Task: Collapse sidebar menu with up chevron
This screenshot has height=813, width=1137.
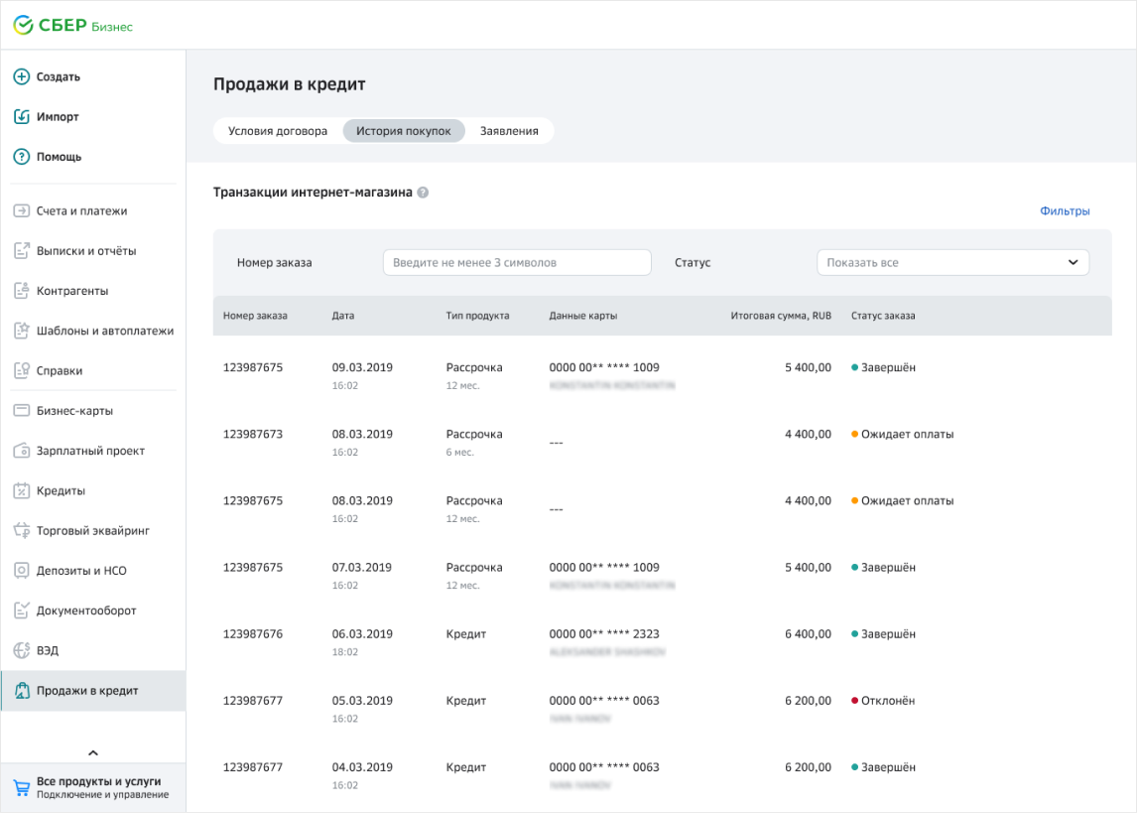Action: pos(93,753)
